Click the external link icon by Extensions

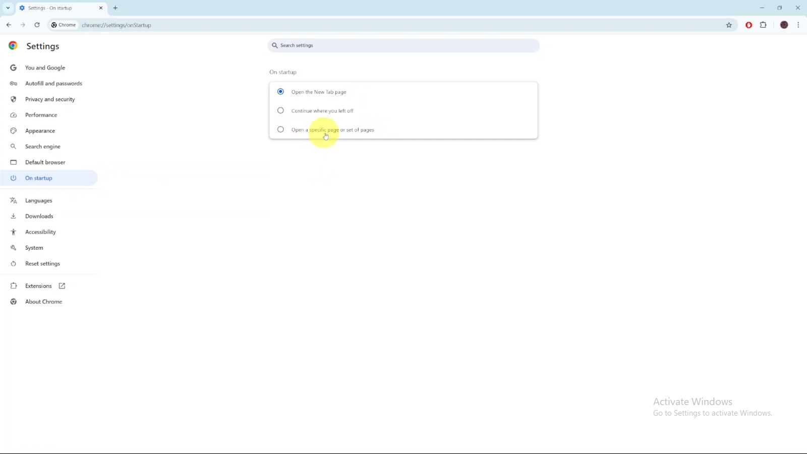click(x=62, y=286)
